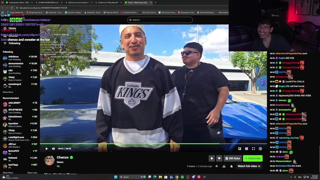This screenshot has width=320, height=180.
Task: Turn on notifications with the bell icon
Action: 212,158
